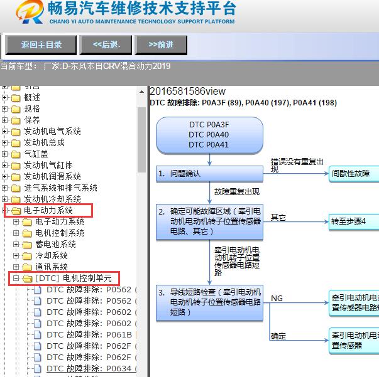The width and height of the screenshot is (379, 377).
Task: Click the open 电子动力系统 folder icon
Action: pos(16,211)
